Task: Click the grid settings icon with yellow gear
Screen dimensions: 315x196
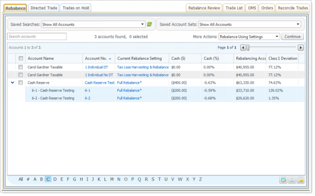Action: tap(300, 180)
